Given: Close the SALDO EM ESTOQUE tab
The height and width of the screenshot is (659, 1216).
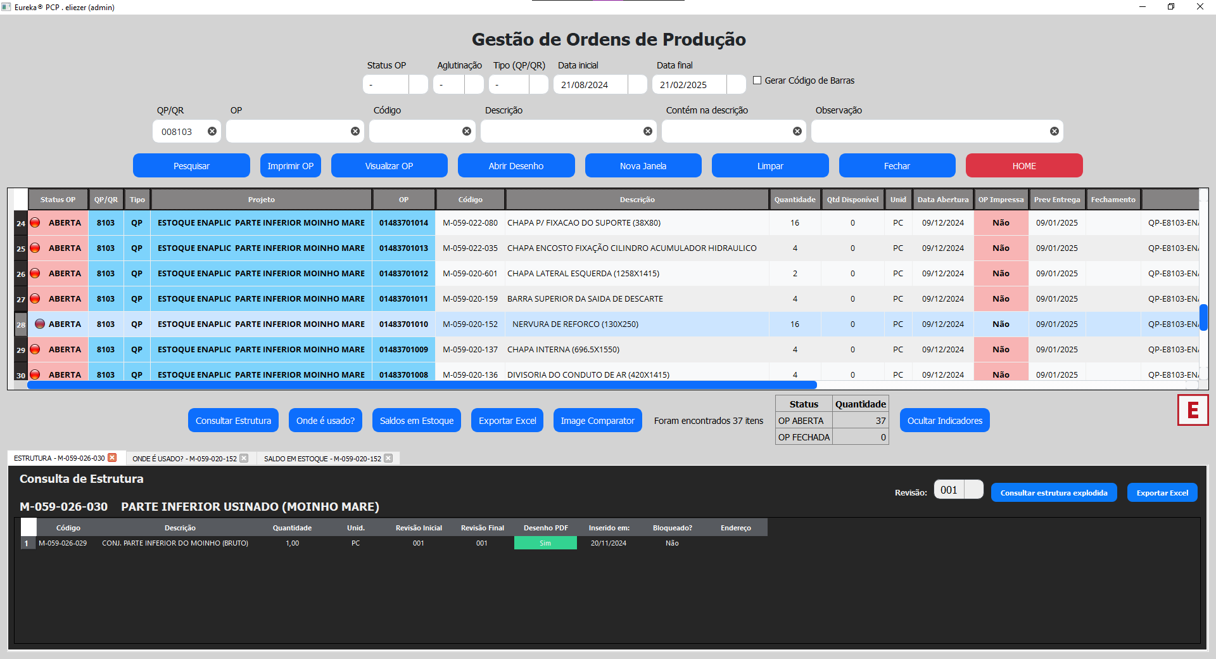Looking at the screenshot, I should [x=388, y=458].
